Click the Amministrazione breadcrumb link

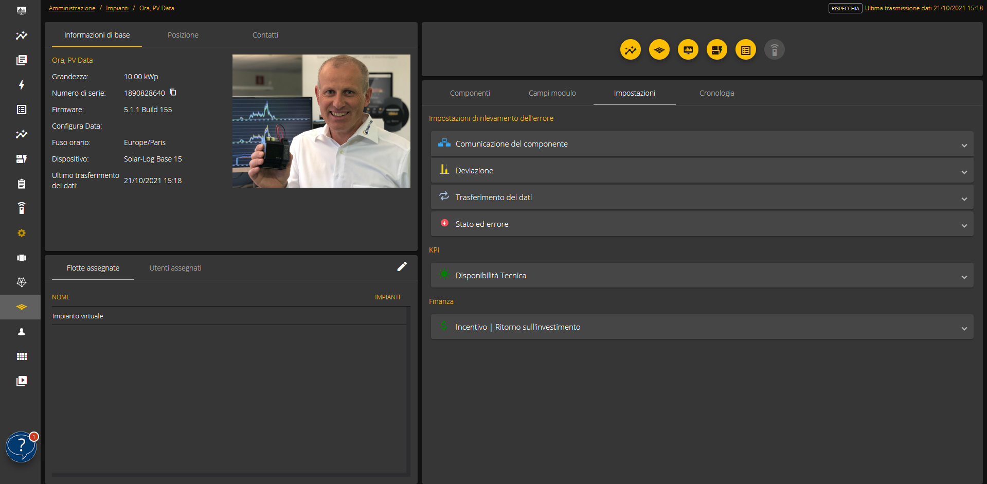point(72,8)
